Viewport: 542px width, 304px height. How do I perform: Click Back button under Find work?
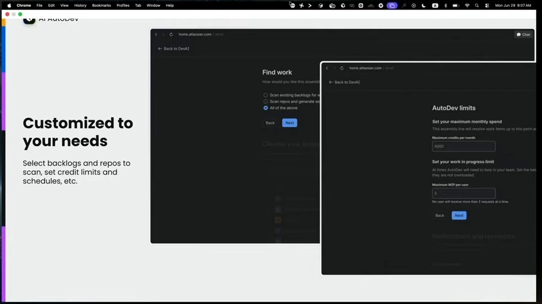(x=270, y=123)
